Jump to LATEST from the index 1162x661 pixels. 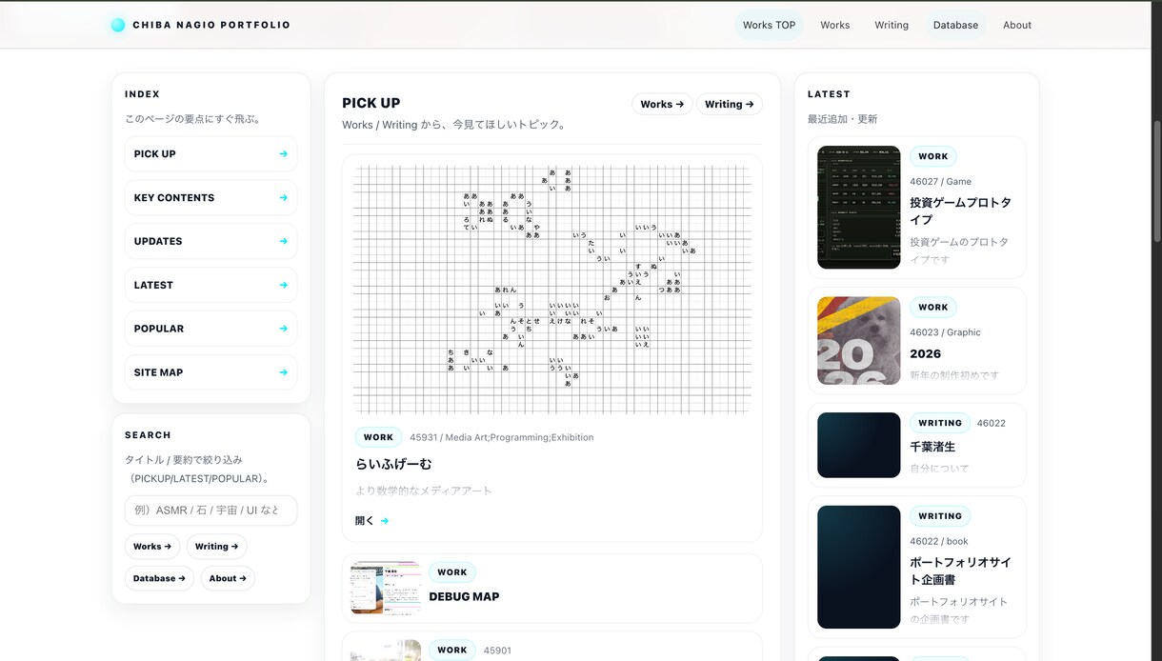210,285
